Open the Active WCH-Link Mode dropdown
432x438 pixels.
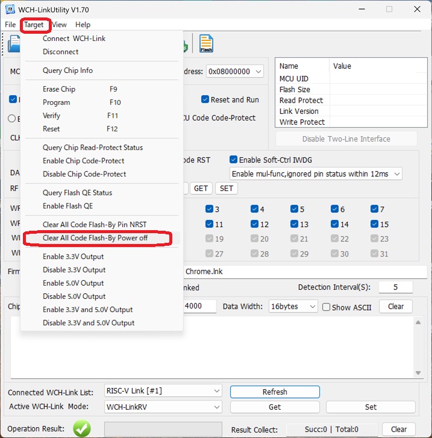coord(163,407)
